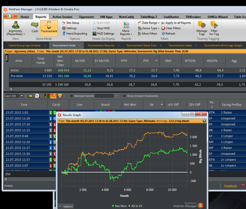This screenshot has height=209, width=246.
Task: Switch to Hand Groupings Omaha report tab
Action: [x=24, y=45]
